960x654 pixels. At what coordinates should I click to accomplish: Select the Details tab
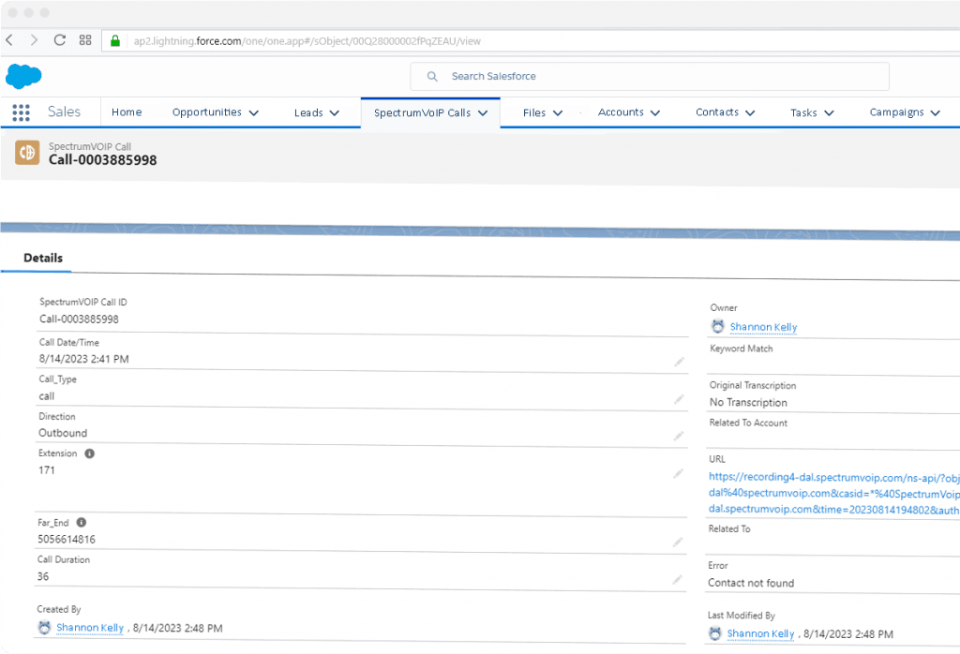coord(44,258)
